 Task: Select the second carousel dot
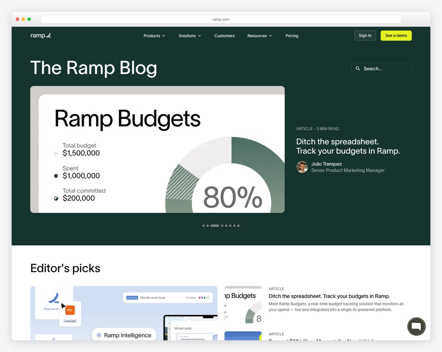point(208,225)
